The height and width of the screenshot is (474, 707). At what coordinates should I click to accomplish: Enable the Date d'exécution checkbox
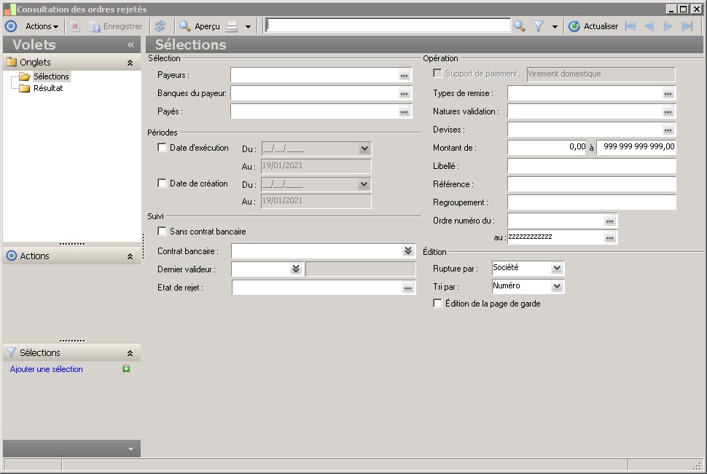[x=163, y=148]
